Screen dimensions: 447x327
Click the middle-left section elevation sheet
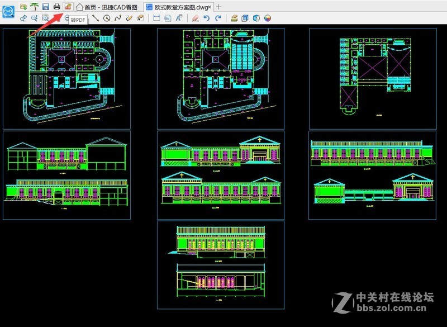(x=66, y=176)
